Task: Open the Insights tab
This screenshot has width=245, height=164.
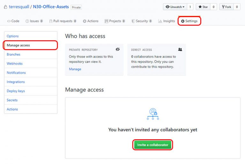Action: [x=167, y=21]
